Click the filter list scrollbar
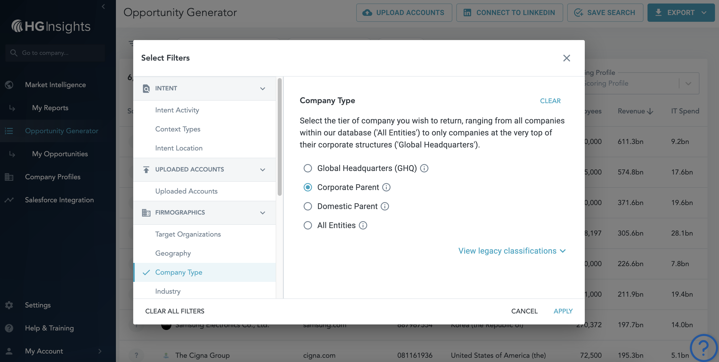719x362 pixels. pos(280,136)
